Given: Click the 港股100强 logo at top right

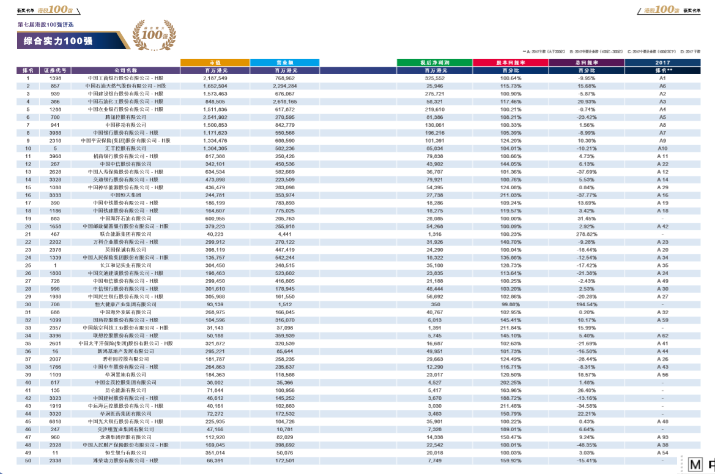Looking at the screenshot, I should [659, 10].
